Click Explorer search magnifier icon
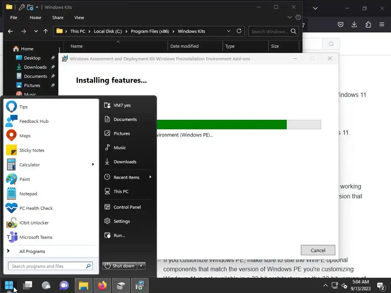 point(294,31)
